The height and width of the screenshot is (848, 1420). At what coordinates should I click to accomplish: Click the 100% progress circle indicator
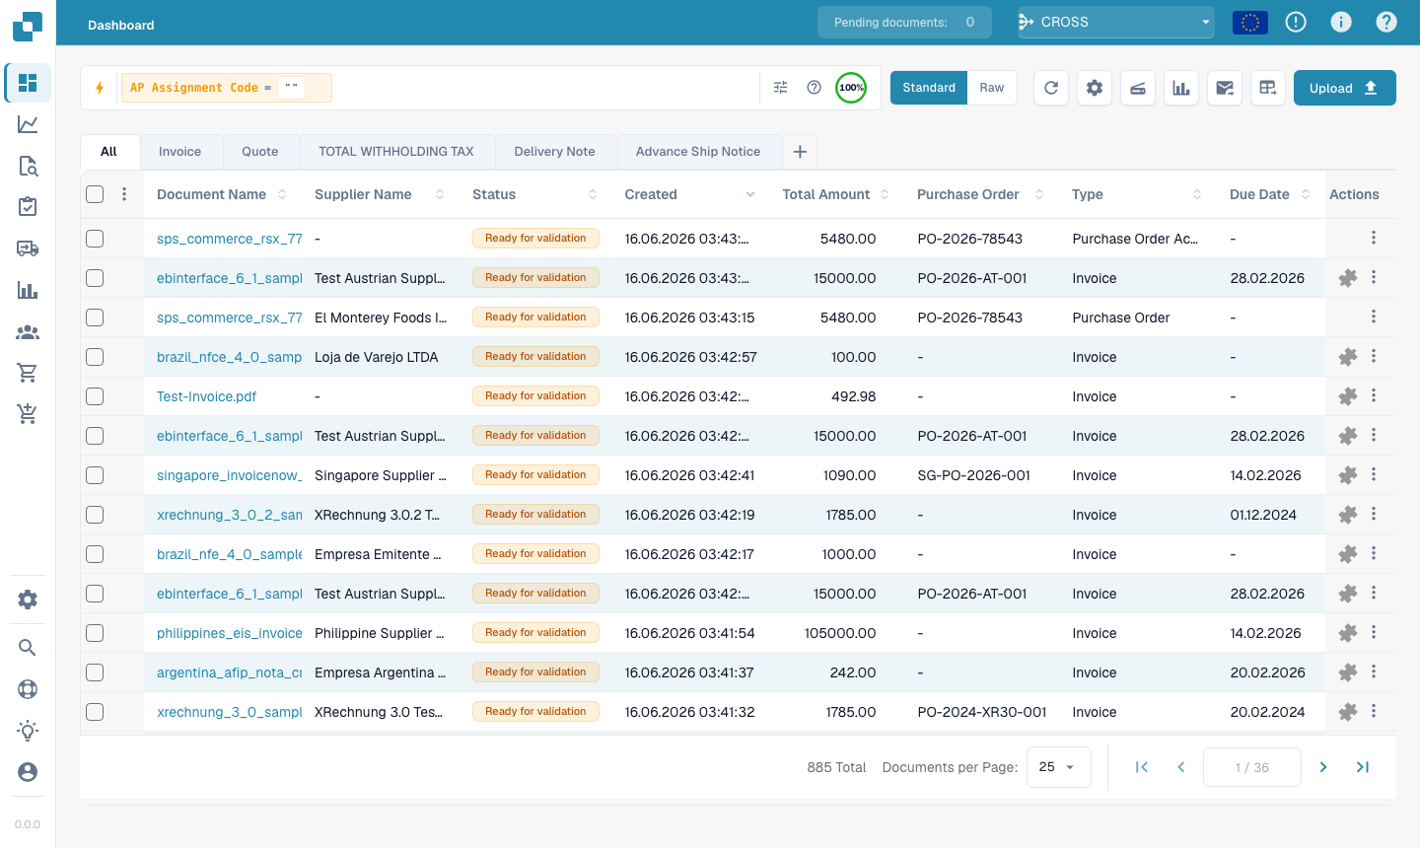[x=851, y=88]
